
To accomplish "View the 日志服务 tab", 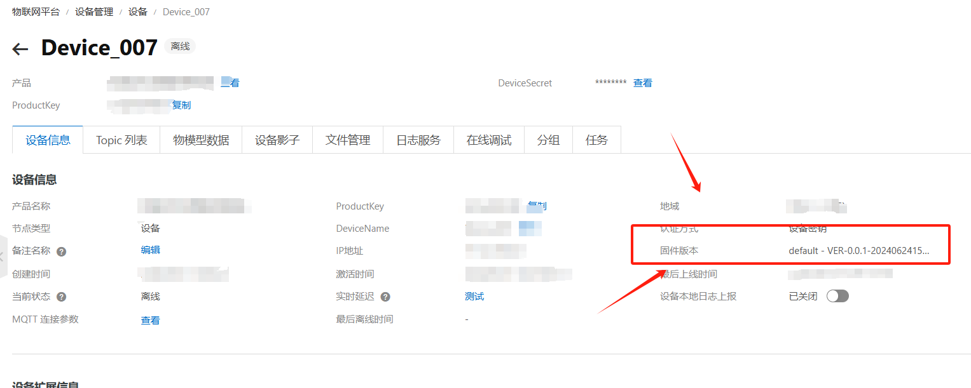I will (417, 139).
